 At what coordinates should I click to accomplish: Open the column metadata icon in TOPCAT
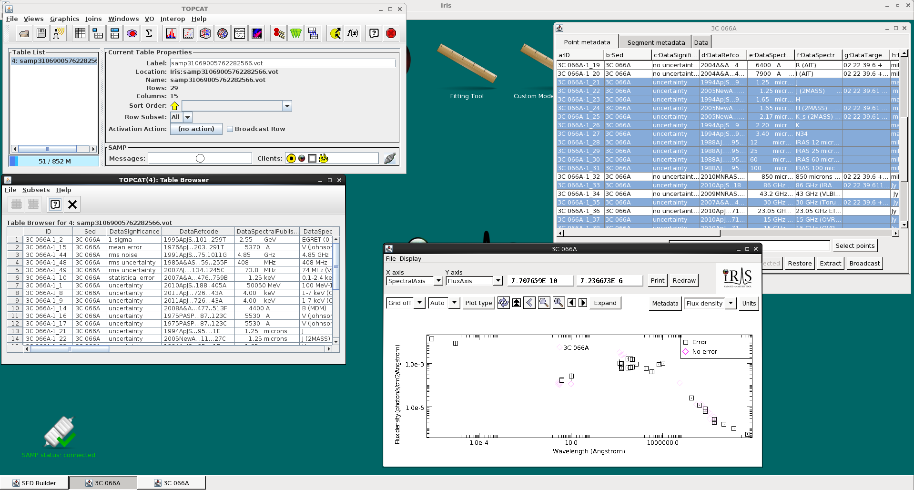pos(115,33)
